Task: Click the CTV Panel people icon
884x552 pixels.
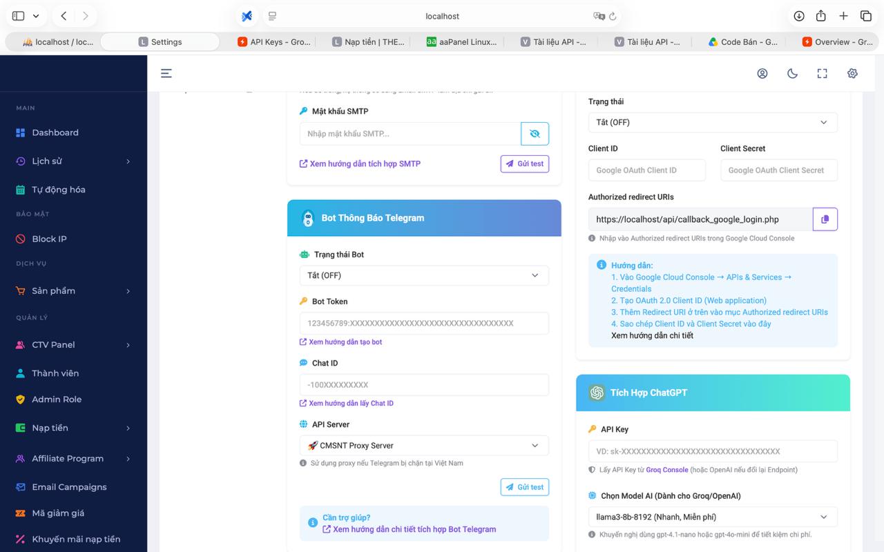Action: [x=20, y=344]
